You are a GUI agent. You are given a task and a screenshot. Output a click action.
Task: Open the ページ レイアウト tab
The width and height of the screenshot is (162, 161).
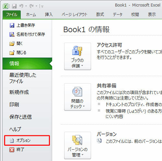coord(75,15)
